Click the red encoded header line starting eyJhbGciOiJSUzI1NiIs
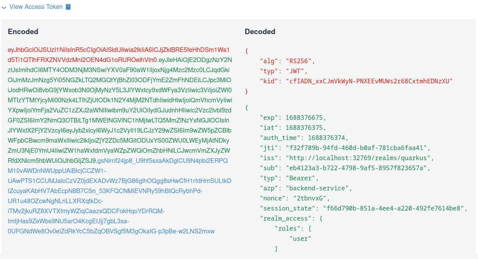Screen dimensions: 478x259 coord(119,50)
